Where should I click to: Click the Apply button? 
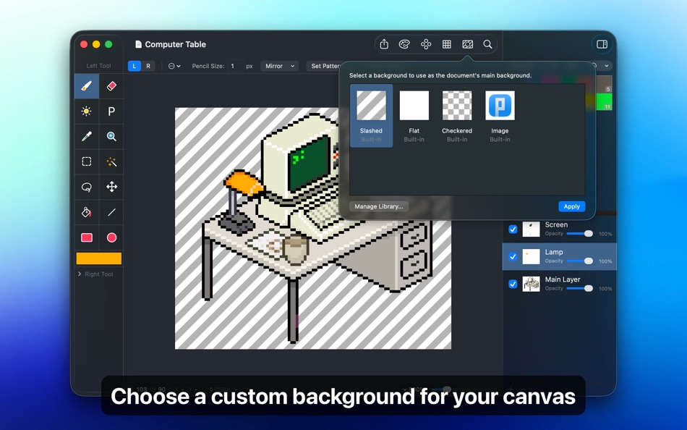click(572, 206)
